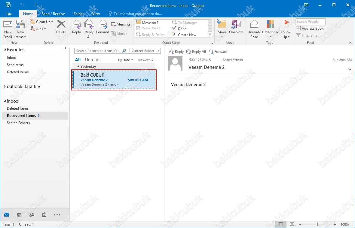Click Reply All in the reading pane
Screen dimensions: 355x228
[x=196, y=52]
